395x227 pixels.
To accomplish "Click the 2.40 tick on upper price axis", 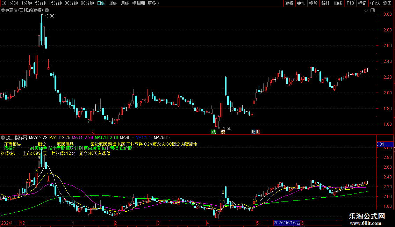I will tap(387, 61).
